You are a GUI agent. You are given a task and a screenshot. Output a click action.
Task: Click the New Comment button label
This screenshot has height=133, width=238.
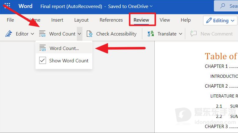click(x=217, y=34)
